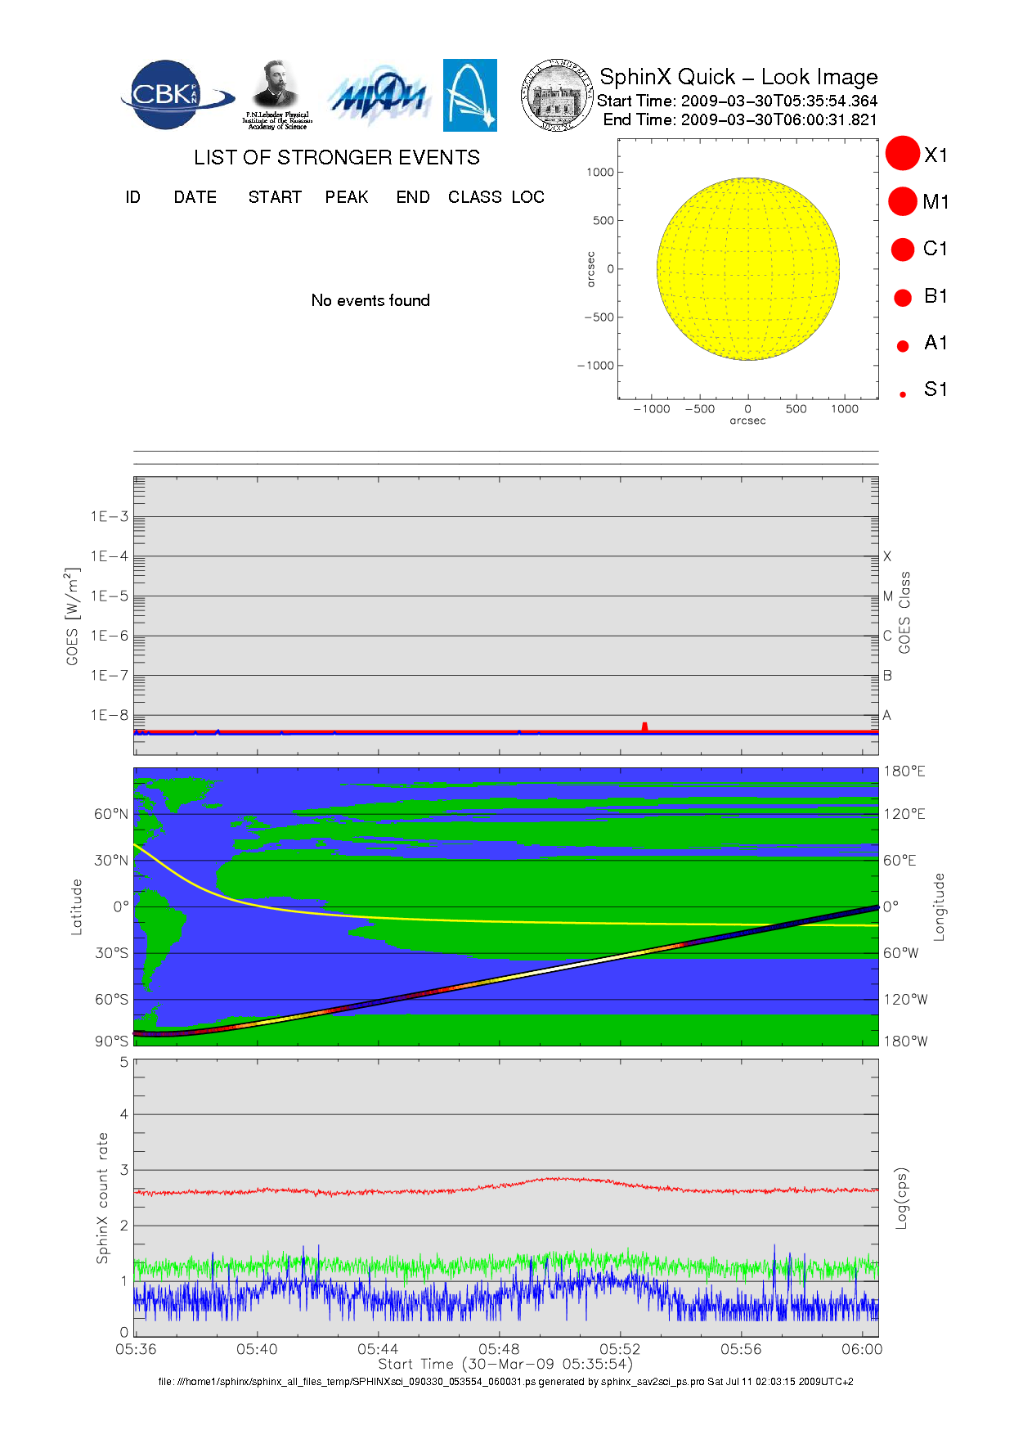Click the X1 red legend circle
Image resolution: width=1014 pixels, height=1435 pixels.
tap(903, 153)
